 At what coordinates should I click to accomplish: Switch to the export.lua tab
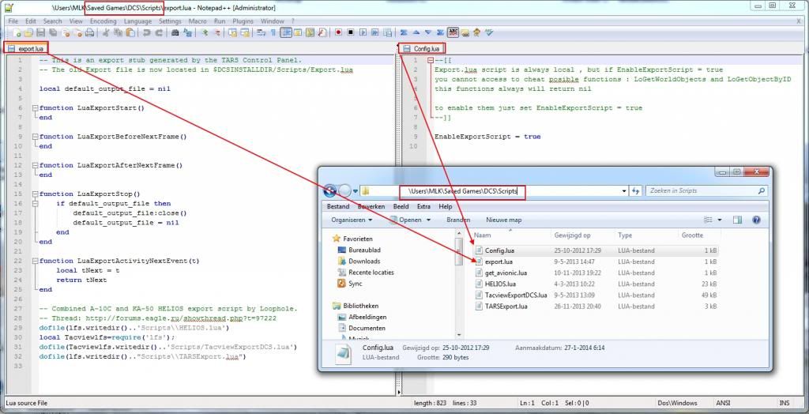[x=27, y=48]
